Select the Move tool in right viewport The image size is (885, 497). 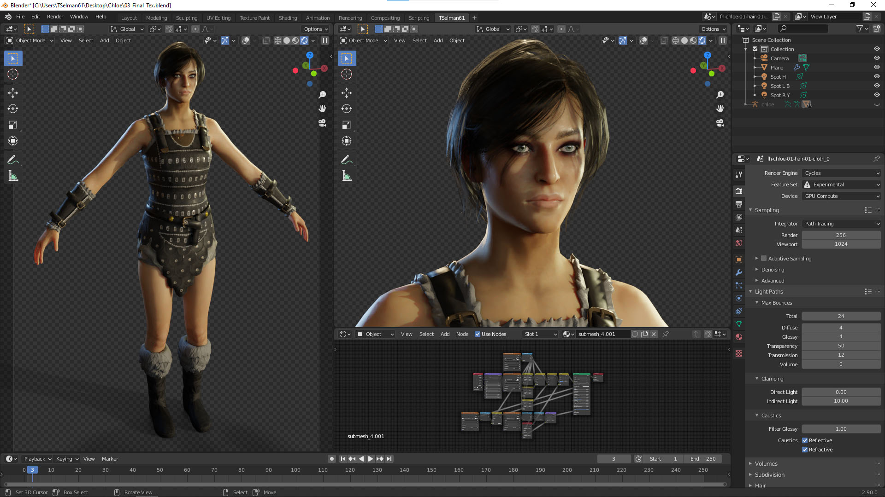[x=347, y=93]
